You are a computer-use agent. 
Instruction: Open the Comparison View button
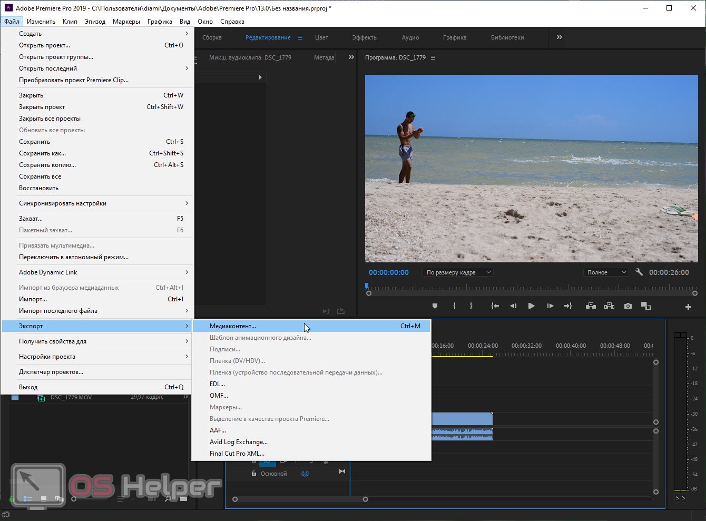click(x=646, y=306)
